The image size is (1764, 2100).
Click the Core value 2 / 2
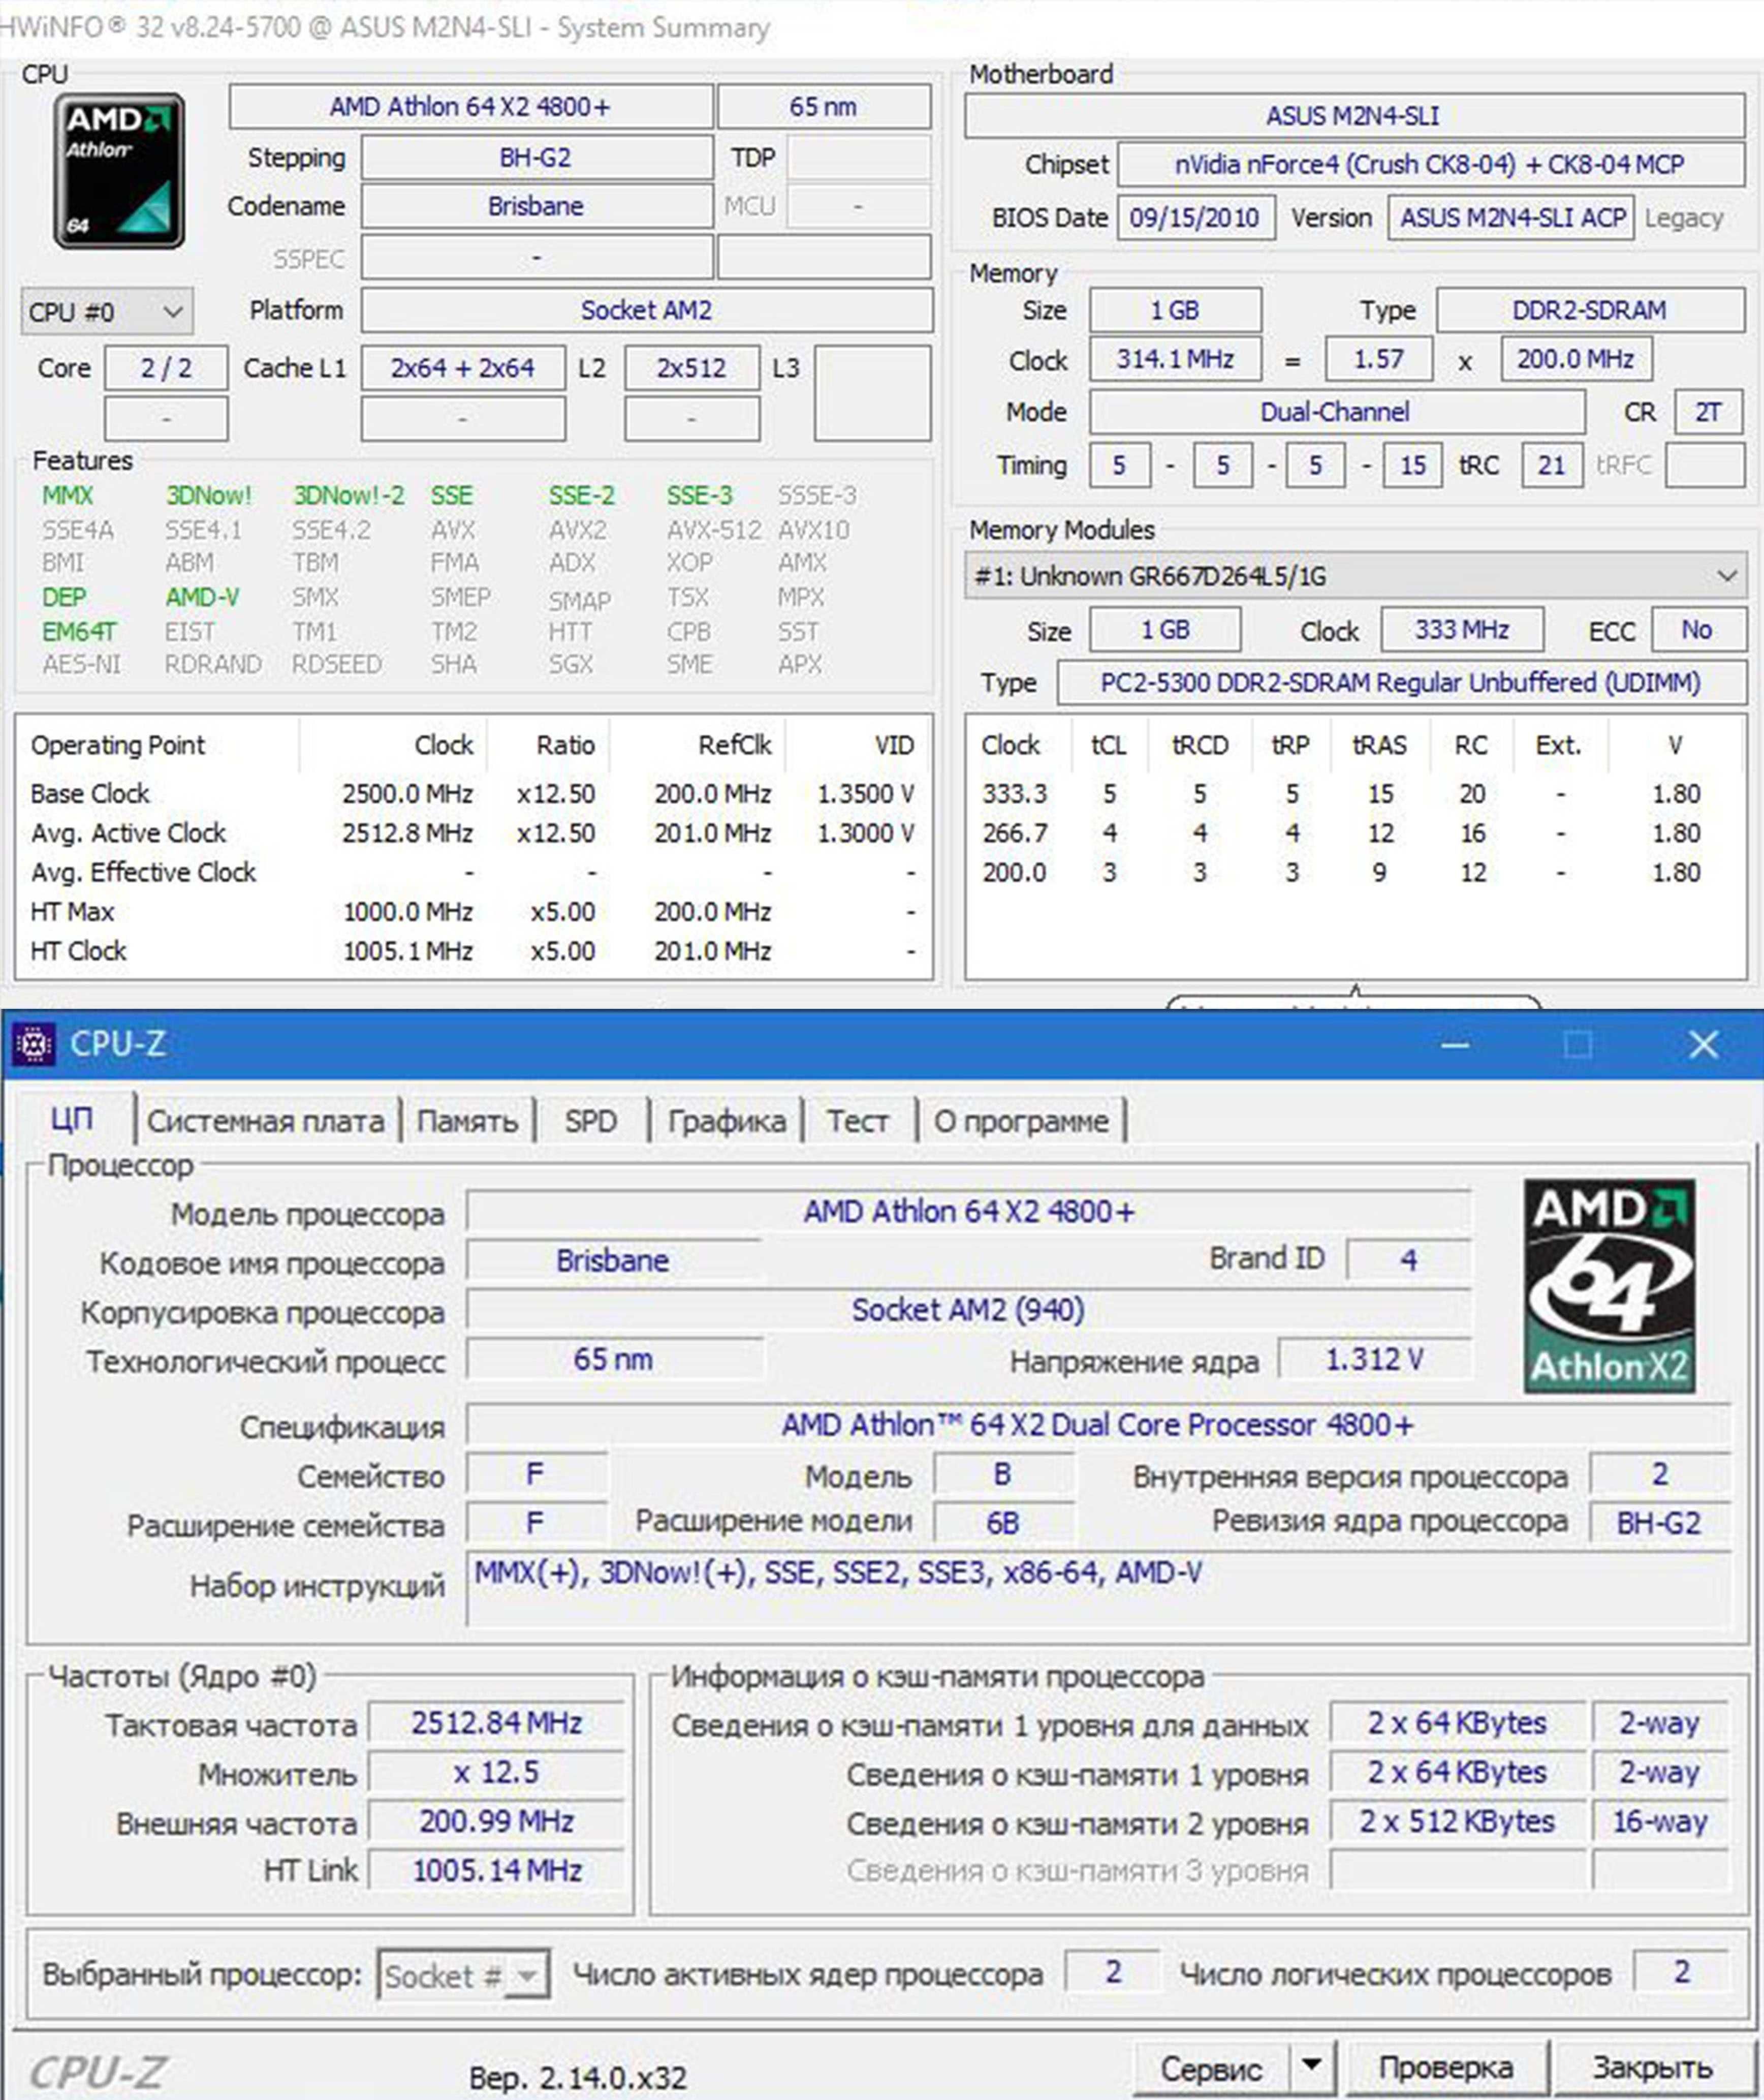pyautogui.click(x=166, y=368)
